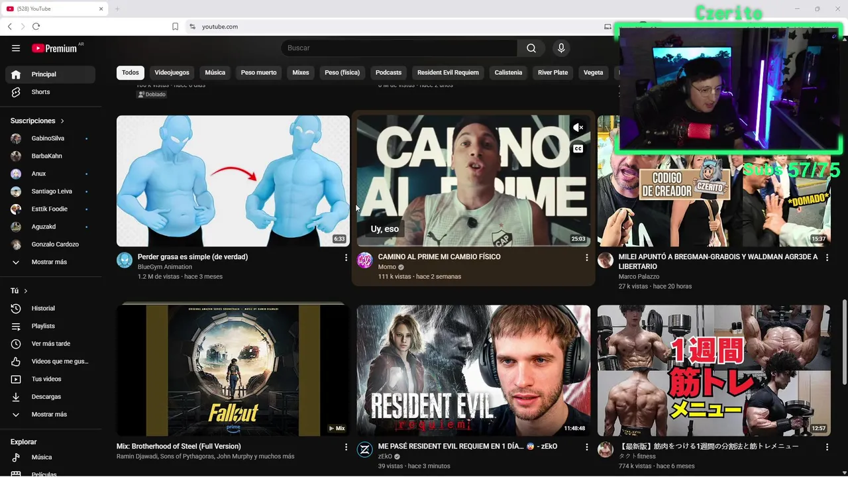Screen dimensions: 848x477
Task: Open the Suscripciones section header
Action: point(38,121)
